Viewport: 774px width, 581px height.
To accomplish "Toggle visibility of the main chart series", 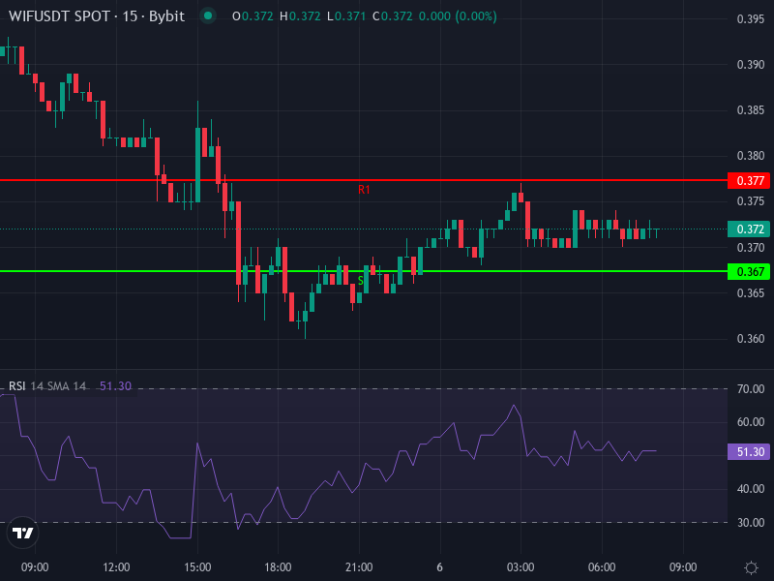I will click(x=207, y=16).
